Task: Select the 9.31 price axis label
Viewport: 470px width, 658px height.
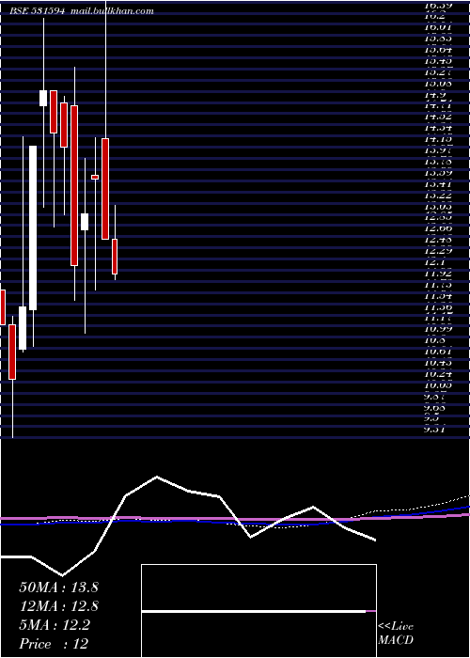Action: coord(435,430)
